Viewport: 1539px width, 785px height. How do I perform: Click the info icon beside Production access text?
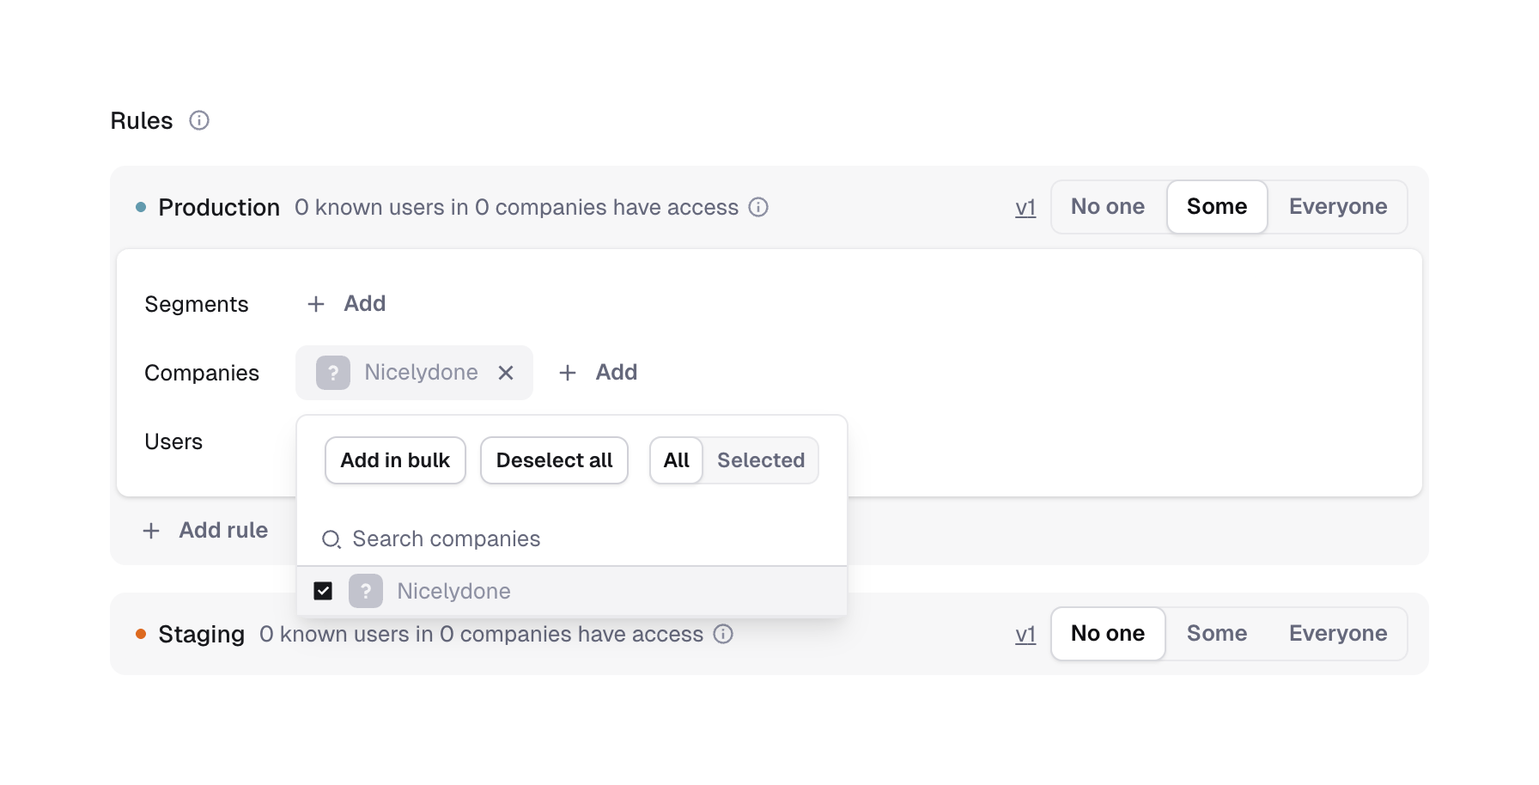coord(758,207)
